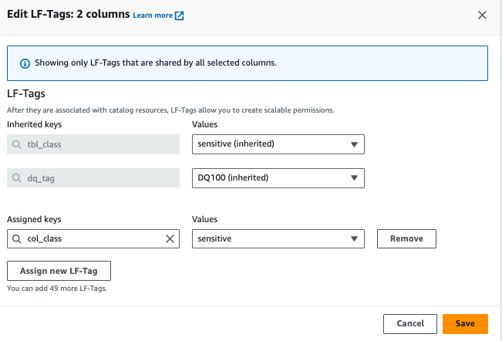502x341 pixels.
Task: Click the dropdown arrow for col_class value
Action: coord(354,239)
